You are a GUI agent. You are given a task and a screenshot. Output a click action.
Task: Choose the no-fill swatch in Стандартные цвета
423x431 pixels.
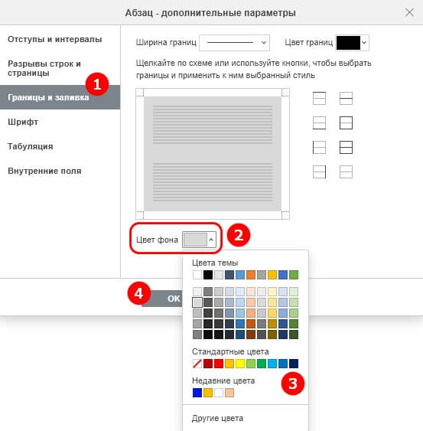(x=197, y=364)
